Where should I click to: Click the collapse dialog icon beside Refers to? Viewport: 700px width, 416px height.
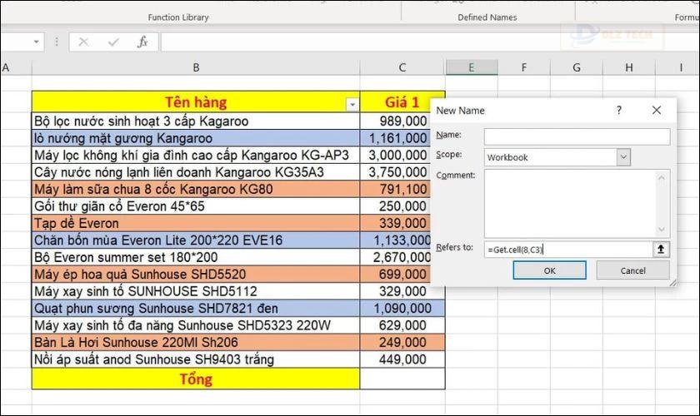[x=661, y=249]
